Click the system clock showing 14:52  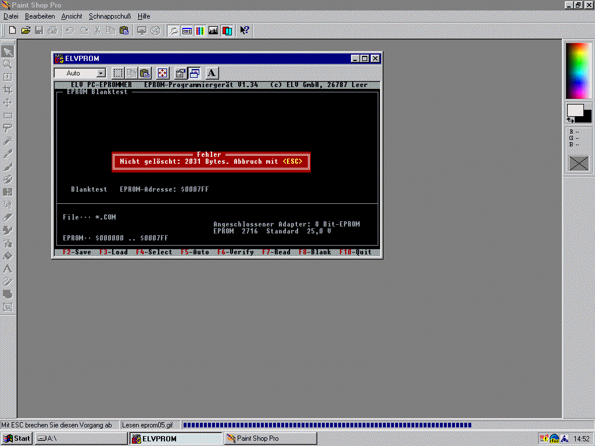click(x=581, y=439)
